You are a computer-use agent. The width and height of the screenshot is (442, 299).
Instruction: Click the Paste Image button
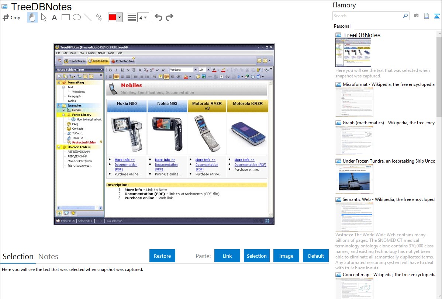286,256
